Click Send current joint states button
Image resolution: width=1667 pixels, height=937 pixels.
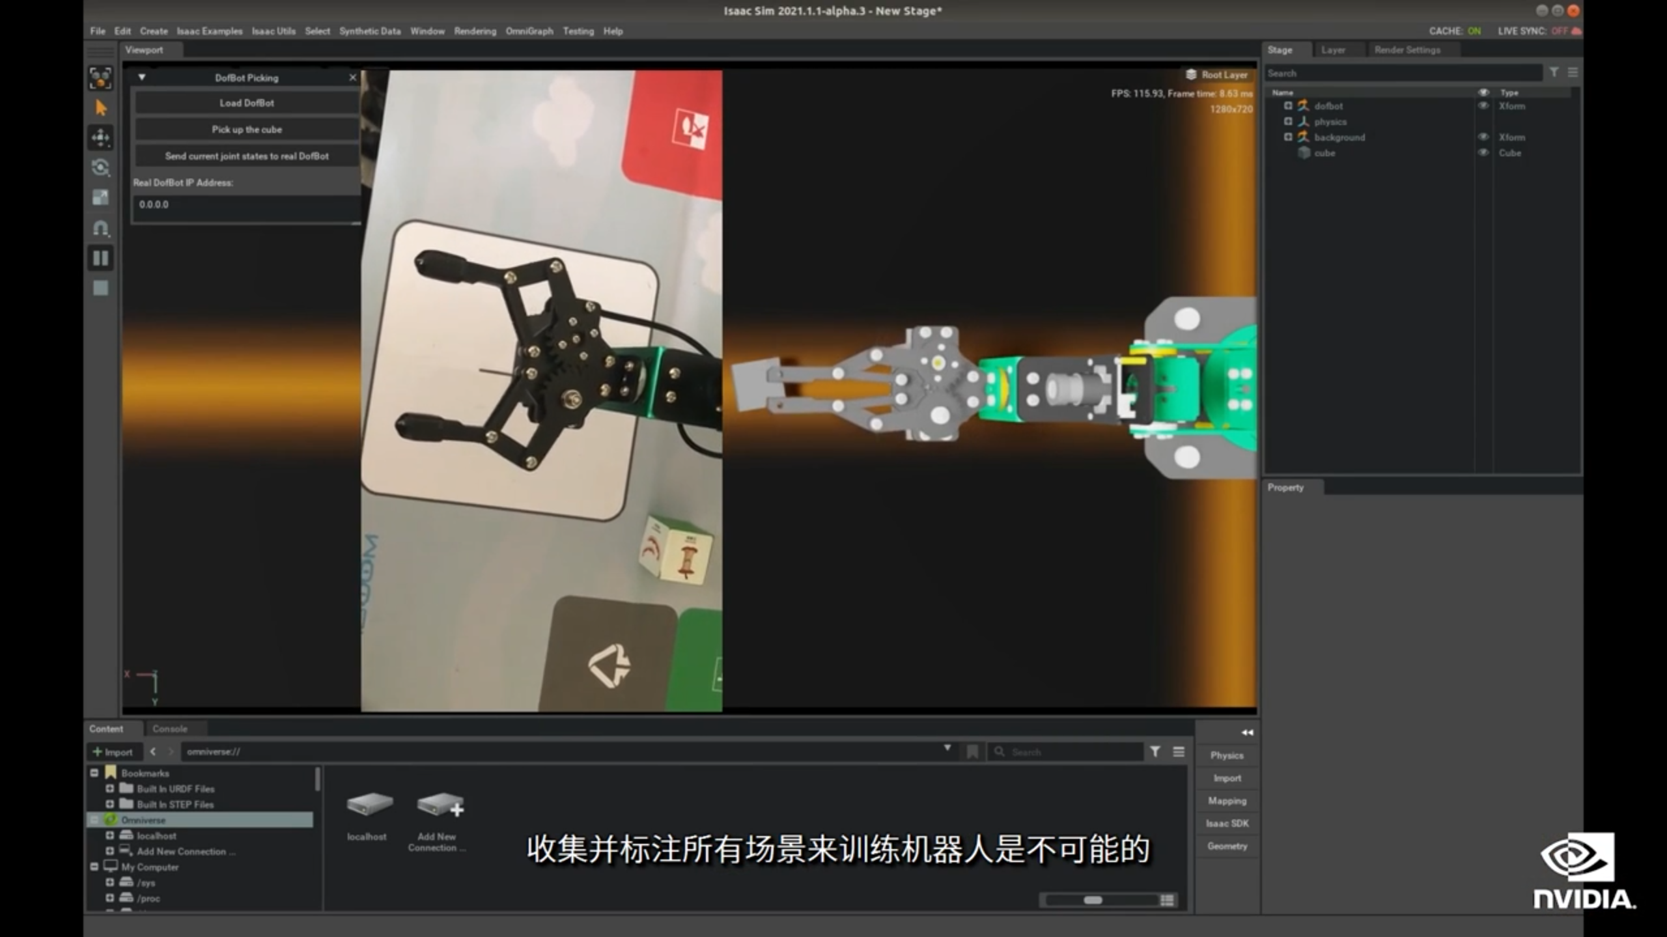click(247, 156)
